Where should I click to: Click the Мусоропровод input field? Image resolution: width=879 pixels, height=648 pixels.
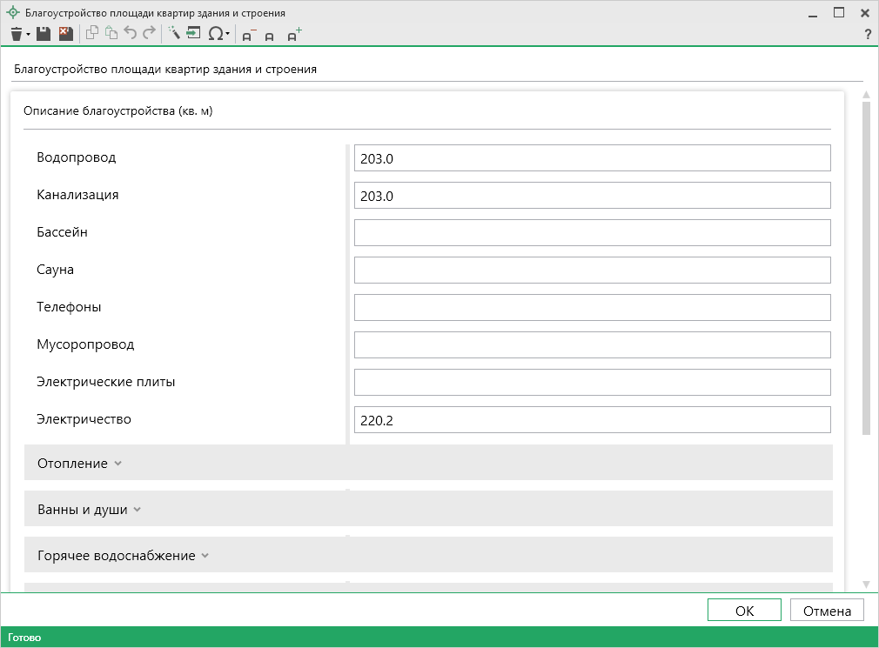pyautogui.click(x=592, y=345)
